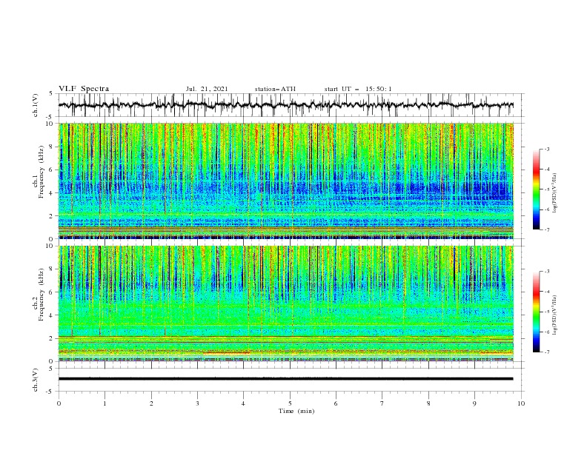587x453 pixels.
Task: Click the ch.3 flat black waveform band
Action: click(286, 379)
